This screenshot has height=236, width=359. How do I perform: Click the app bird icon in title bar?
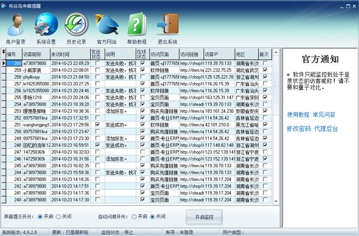click(x=4, y=6)
